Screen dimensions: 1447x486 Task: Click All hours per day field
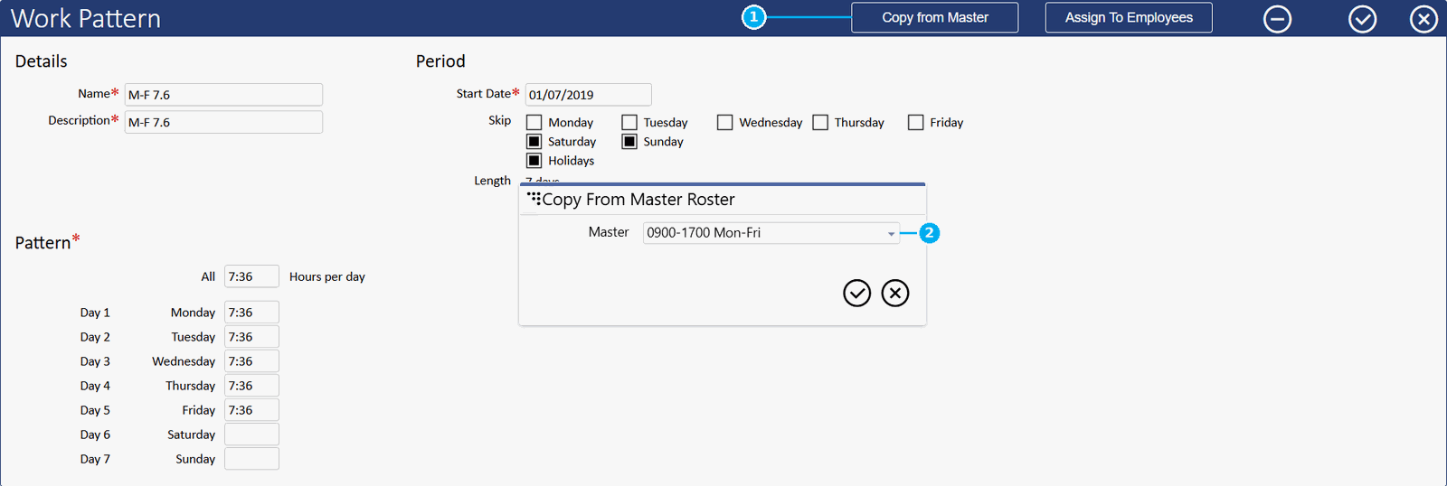click(251, 276)
